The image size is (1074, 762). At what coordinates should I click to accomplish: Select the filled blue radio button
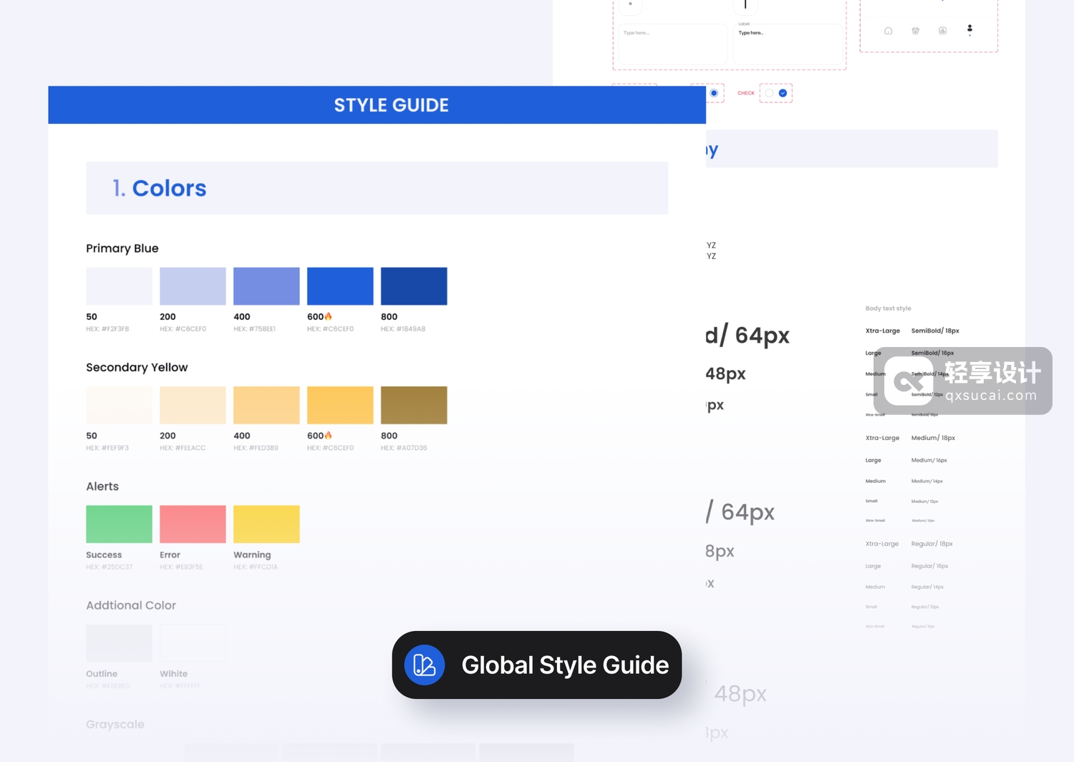(714, 93)
